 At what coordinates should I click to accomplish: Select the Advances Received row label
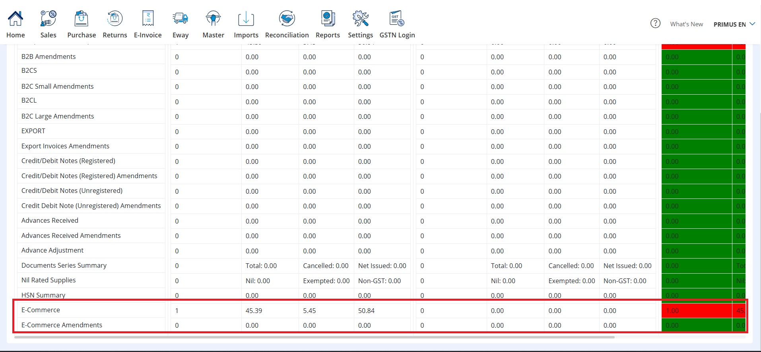(50, 220)
